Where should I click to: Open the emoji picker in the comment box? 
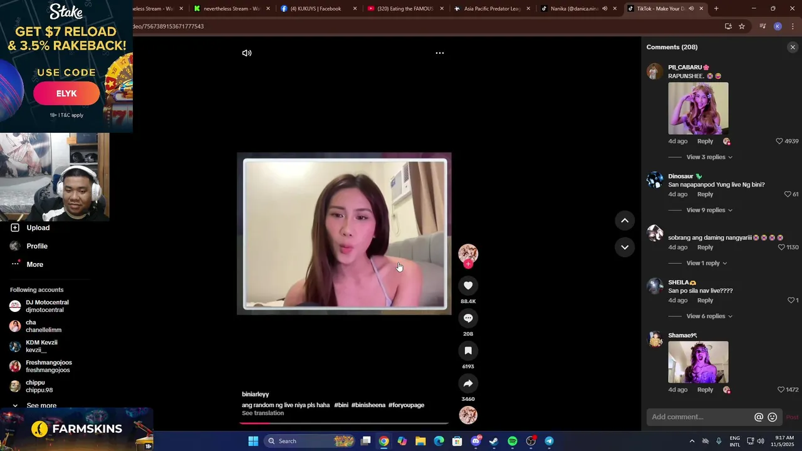(x=773, y=417)
